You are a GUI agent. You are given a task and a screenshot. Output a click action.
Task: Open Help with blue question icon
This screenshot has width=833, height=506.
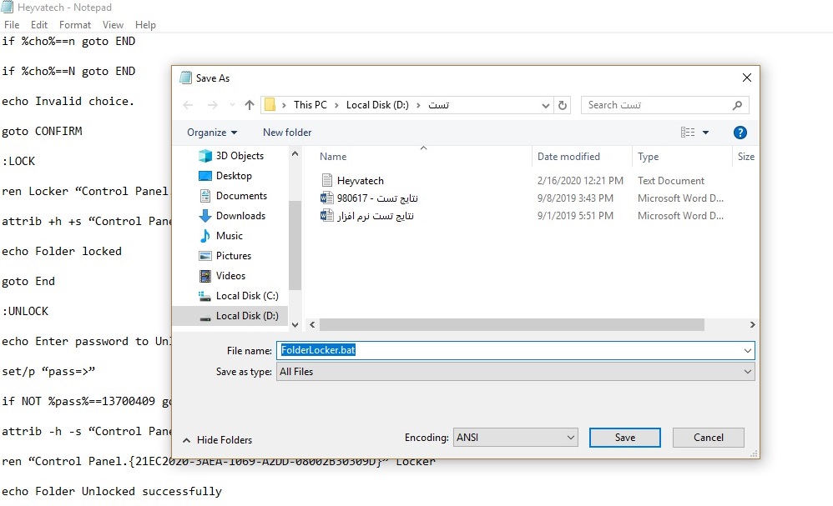(x=740, y=133)
